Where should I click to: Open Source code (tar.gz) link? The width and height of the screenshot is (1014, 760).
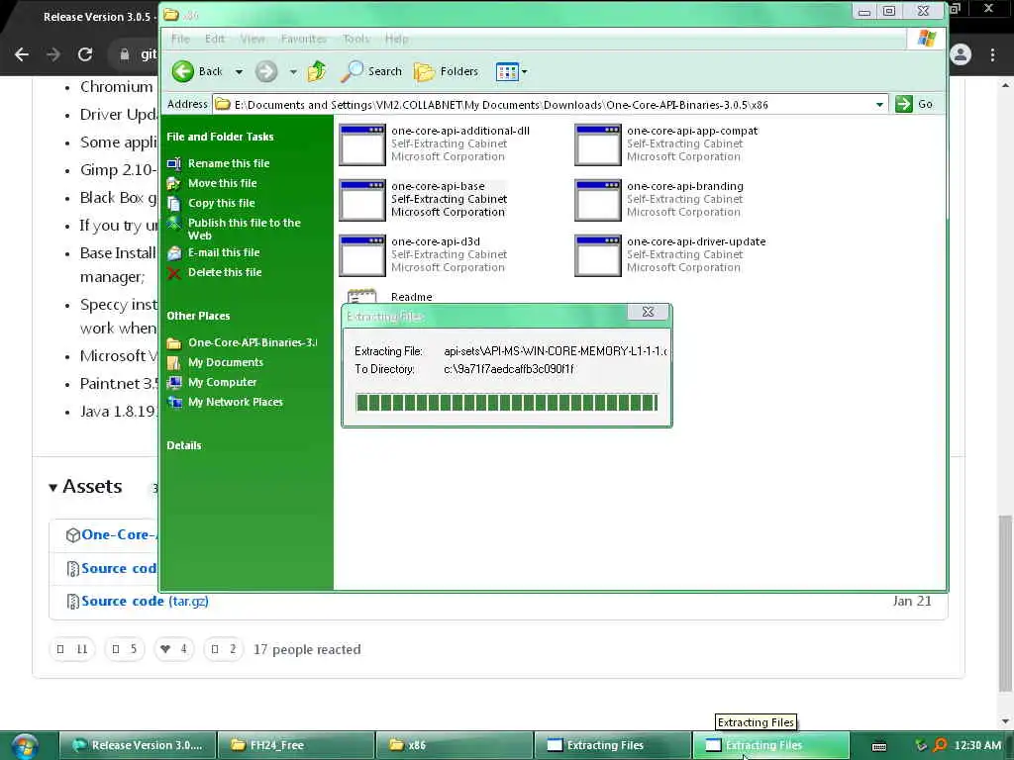point(145,601)
